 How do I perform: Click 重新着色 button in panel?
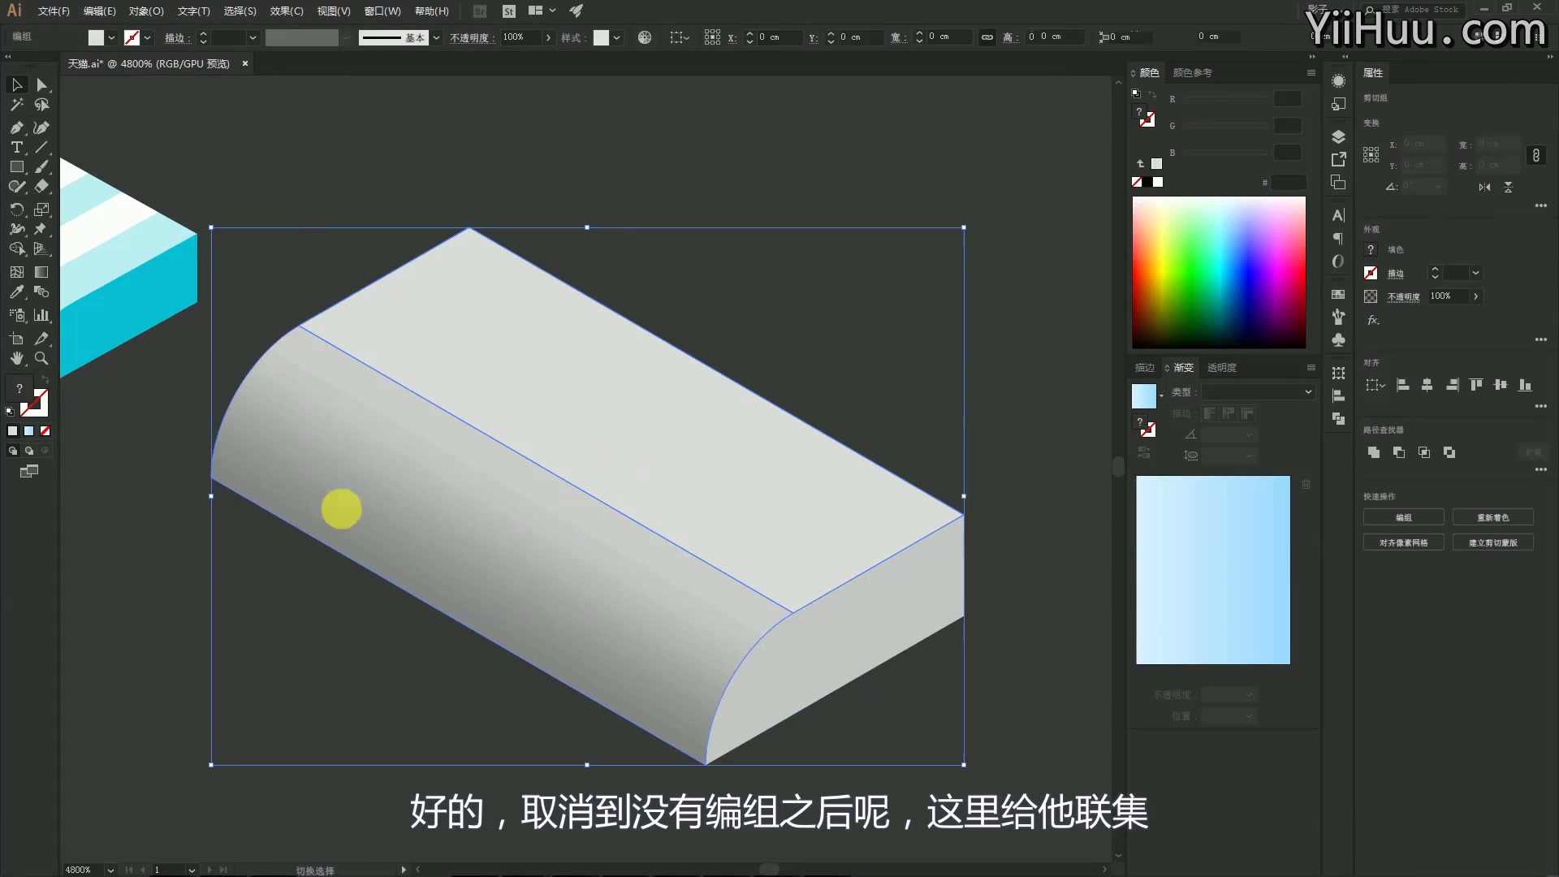1494,517
